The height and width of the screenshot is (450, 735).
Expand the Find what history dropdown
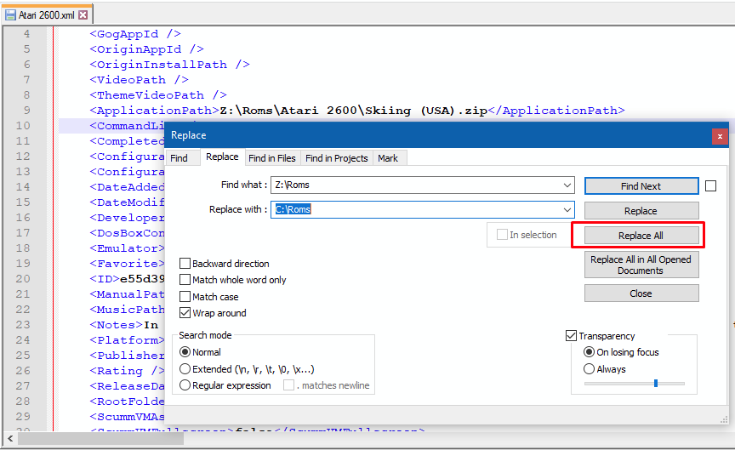coord(567,185)
